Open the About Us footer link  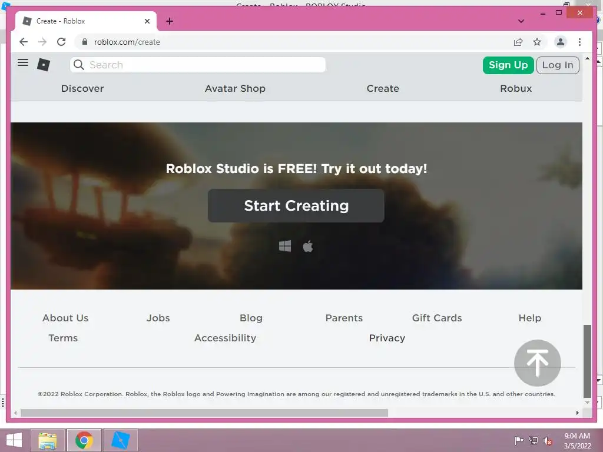[x=65, y=318]
